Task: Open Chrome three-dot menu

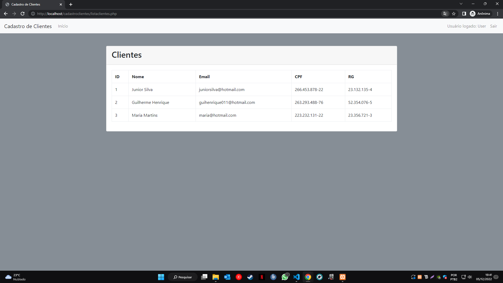Action: (497, 14)
